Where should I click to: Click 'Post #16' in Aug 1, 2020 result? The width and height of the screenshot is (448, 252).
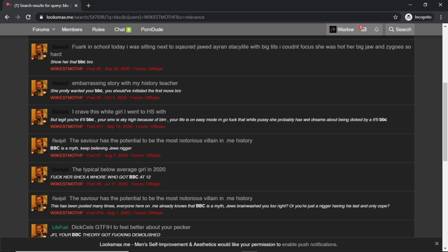pyautogui.click(x=95, y=213)
